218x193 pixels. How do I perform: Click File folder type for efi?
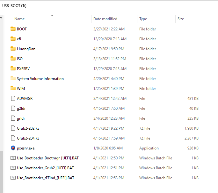[148, 39]
